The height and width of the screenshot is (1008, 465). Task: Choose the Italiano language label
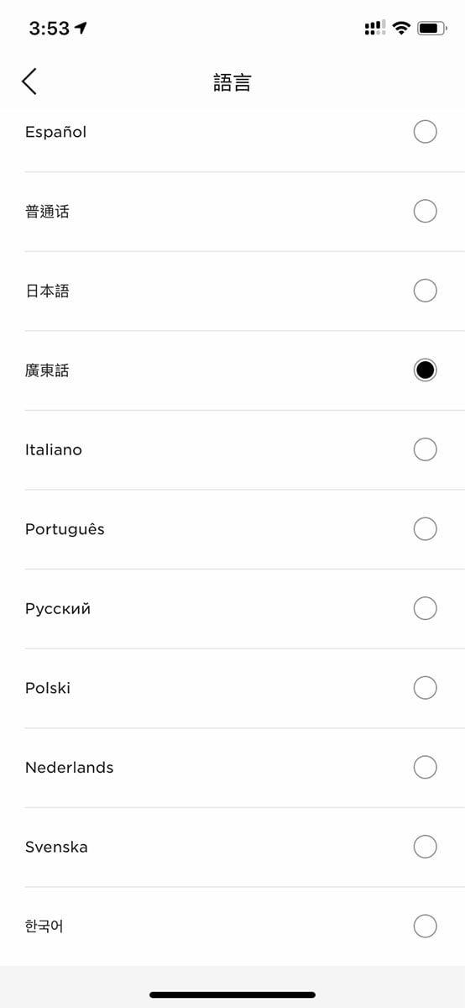pos(54,449)
